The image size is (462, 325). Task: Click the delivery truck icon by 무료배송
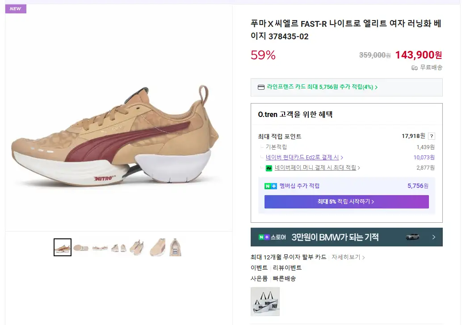tap(415, 68)
